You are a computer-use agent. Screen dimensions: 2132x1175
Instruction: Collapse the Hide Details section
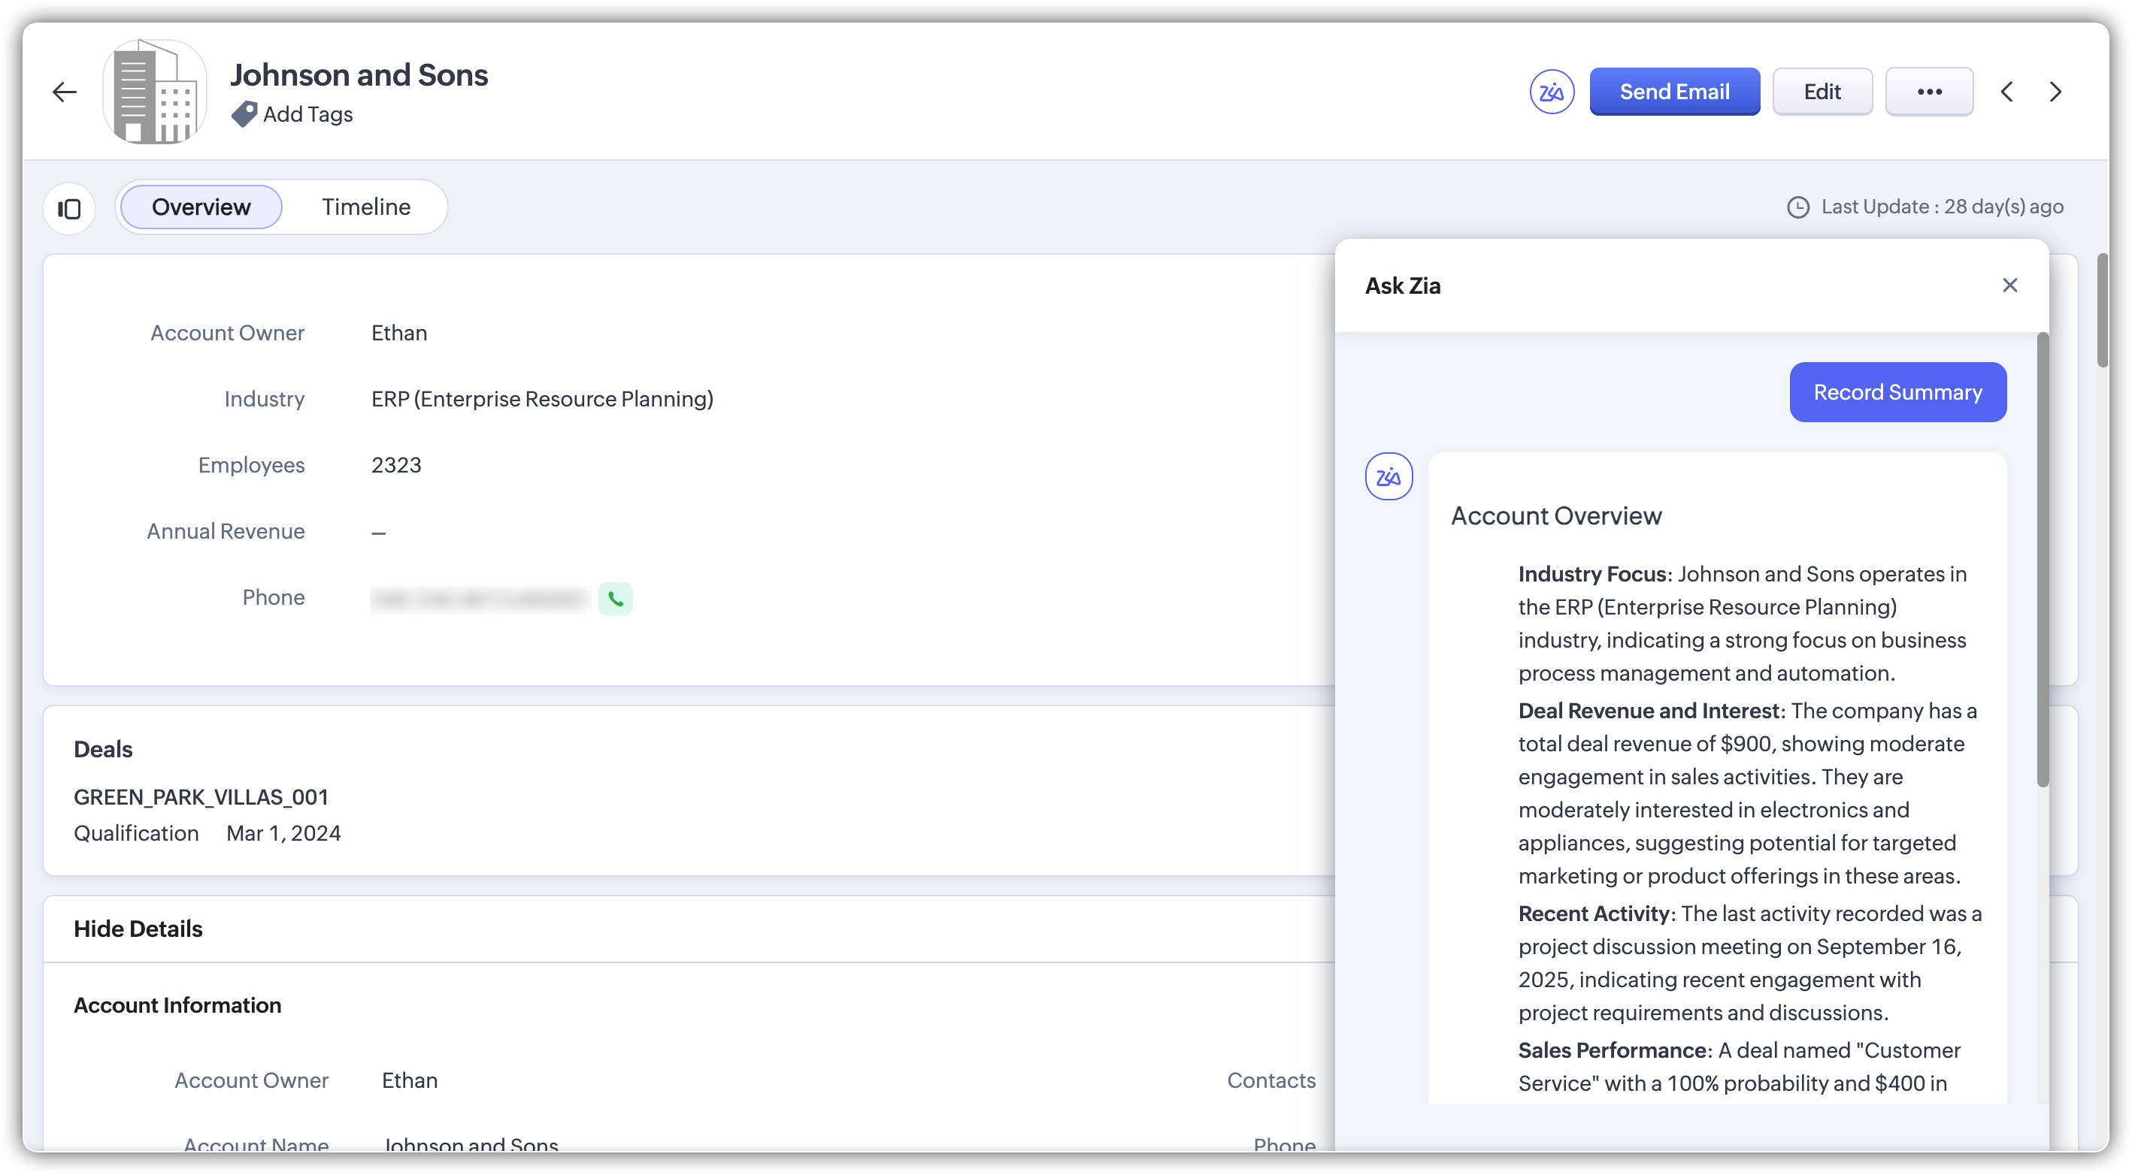[138, 929]
